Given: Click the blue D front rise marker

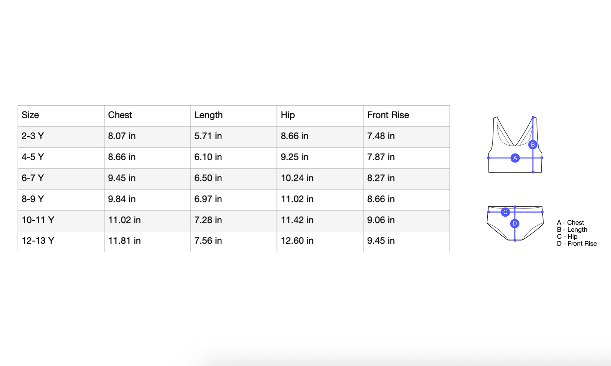Looking at the screenshot, I should coord(515,223).
